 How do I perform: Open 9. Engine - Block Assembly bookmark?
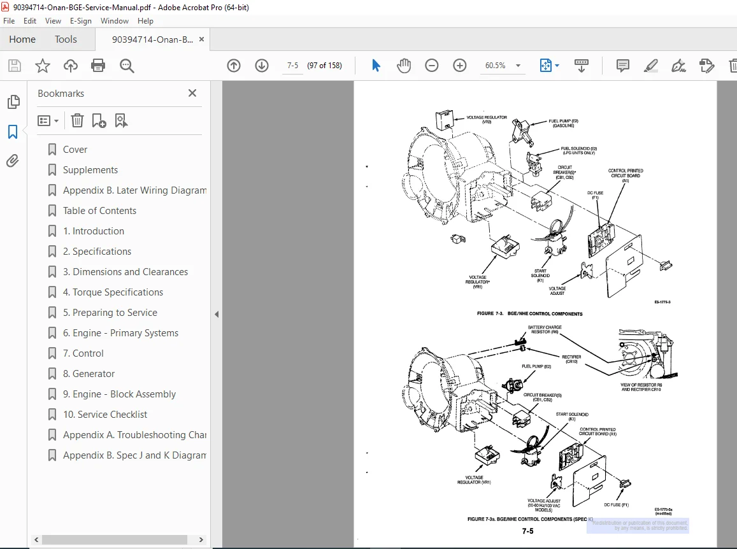(119, 394)
